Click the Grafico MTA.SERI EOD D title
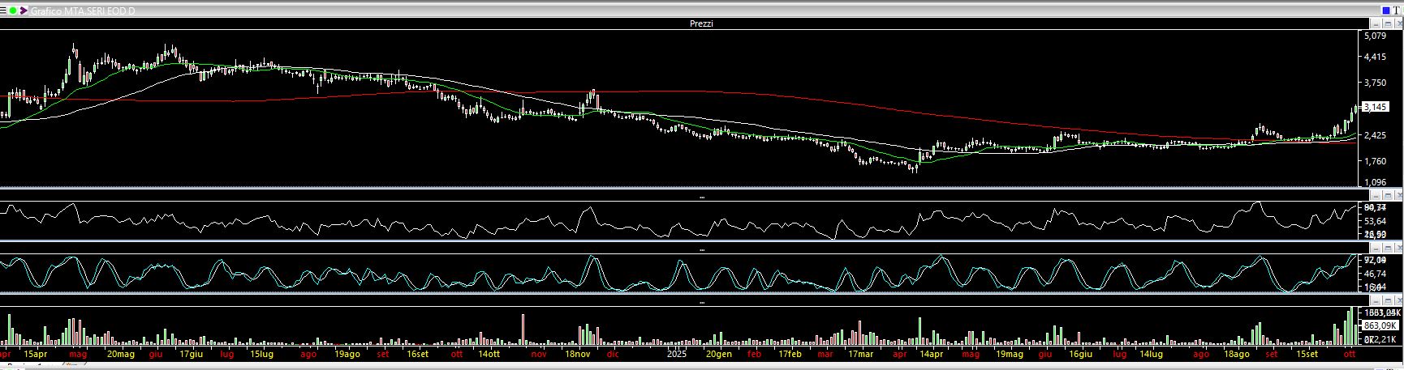 [x=83, y=11]
